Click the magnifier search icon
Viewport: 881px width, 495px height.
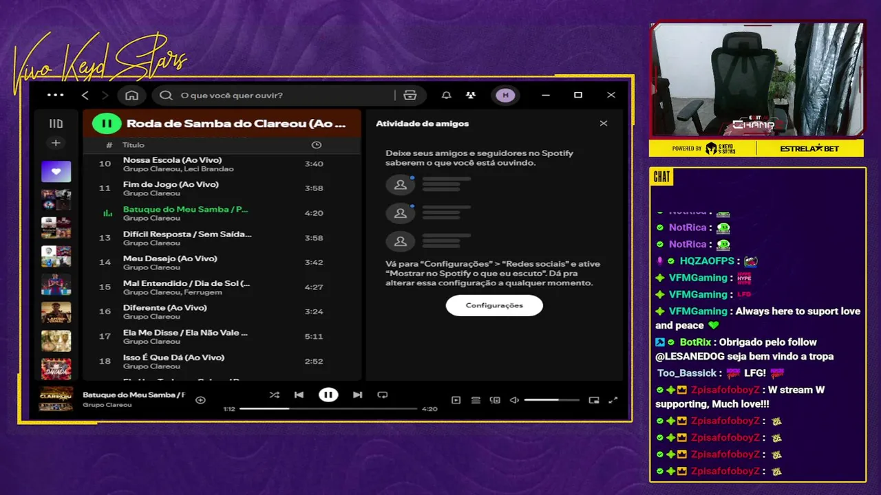point(166,95)
